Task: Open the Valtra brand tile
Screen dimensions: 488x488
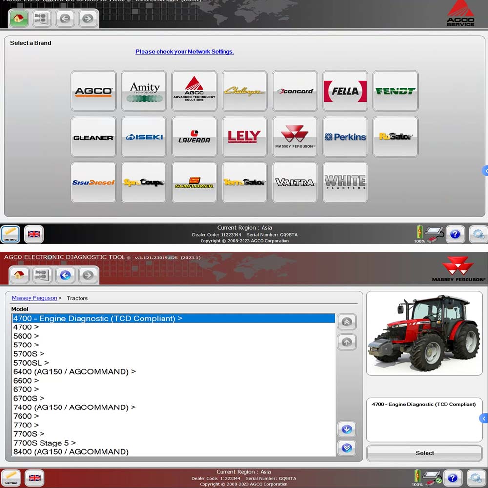Action: pos(295,182)
